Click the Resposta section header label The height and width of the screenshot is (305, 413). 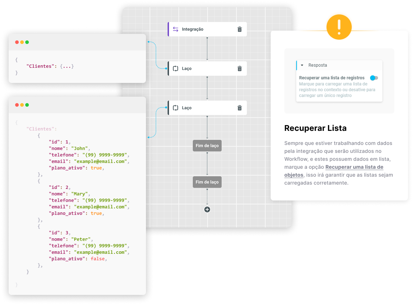[x=317, y=65]
